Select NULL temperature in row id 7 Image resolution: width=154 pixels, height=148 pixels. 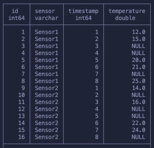tap(139, 74)
